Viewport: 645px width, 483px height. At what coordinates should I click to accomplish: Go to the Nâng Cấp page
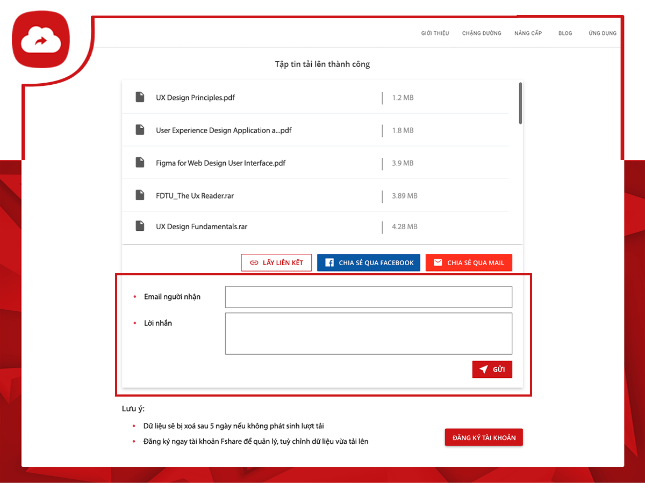[528, 33]
